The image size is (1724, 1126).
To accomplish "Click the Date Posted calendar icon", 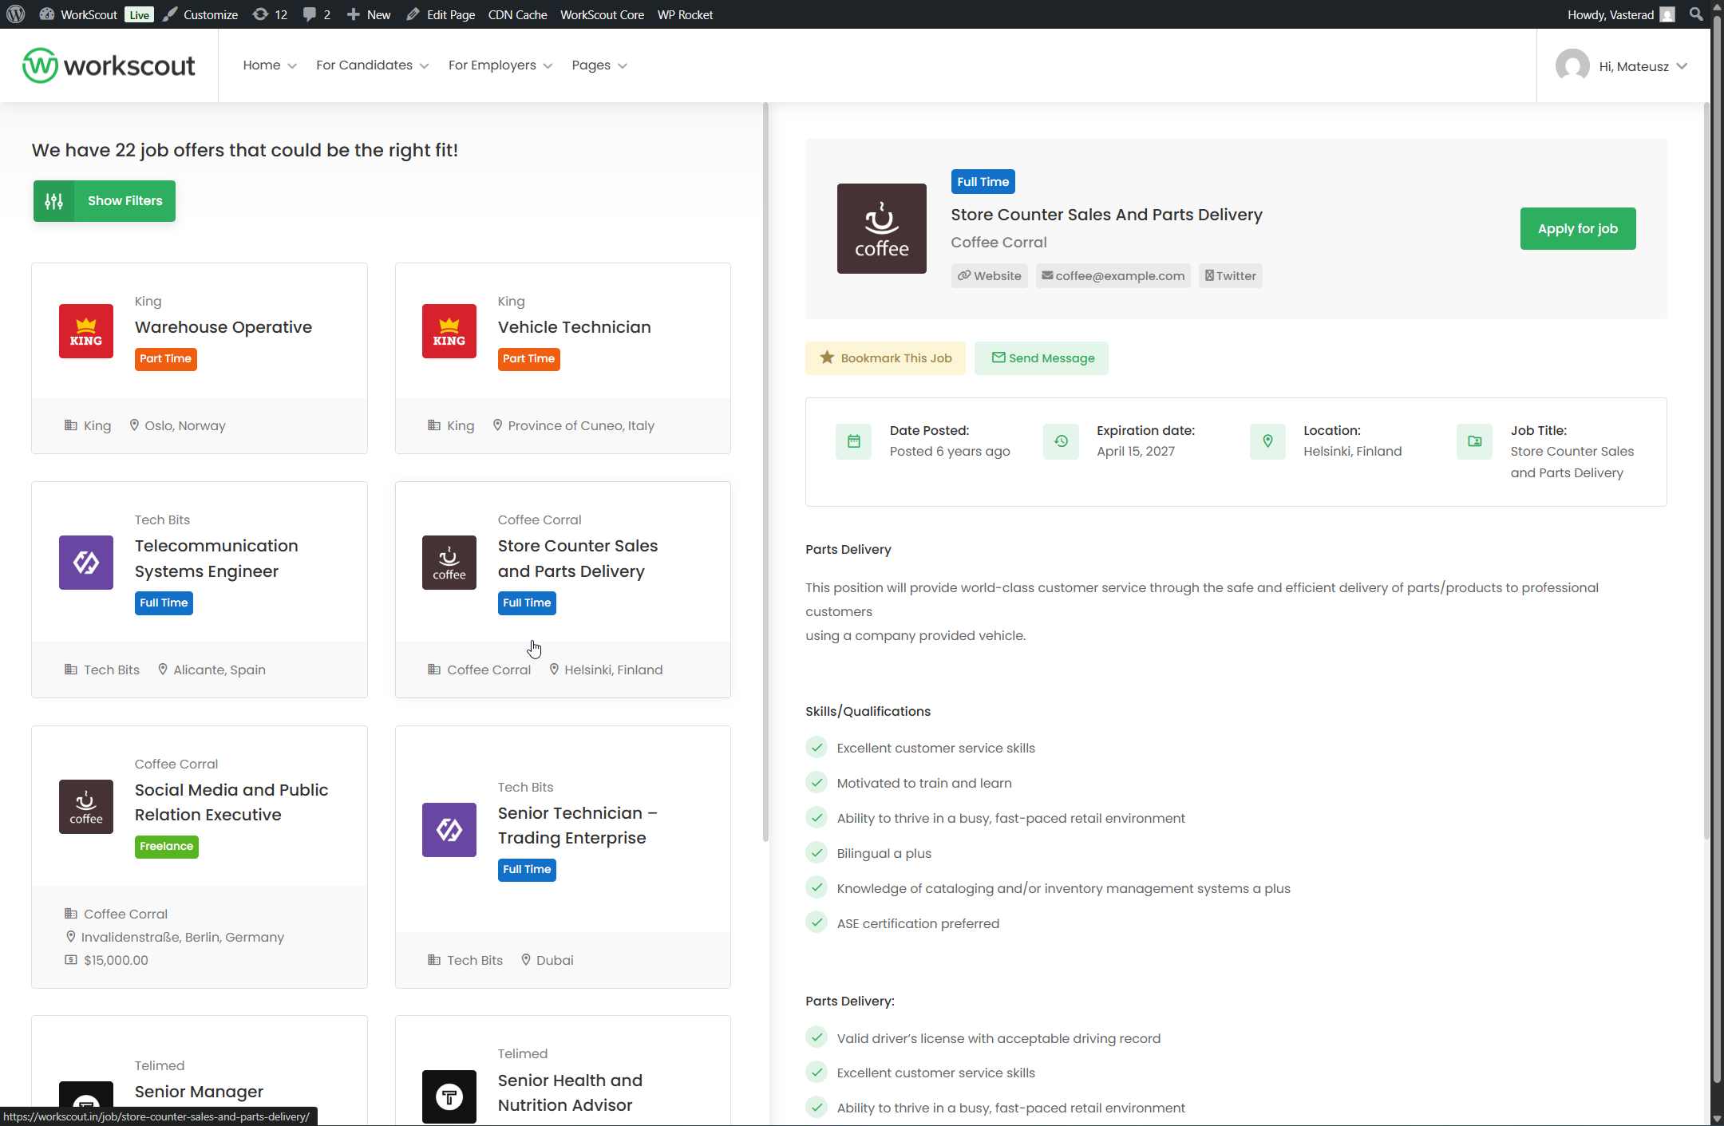I will (x=854, y=441).
